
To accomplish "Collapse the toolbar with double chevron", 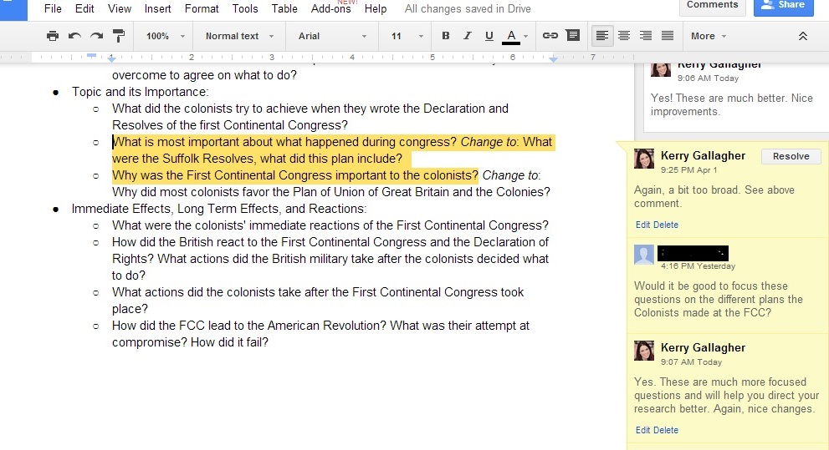I will (x=802, y=36).
